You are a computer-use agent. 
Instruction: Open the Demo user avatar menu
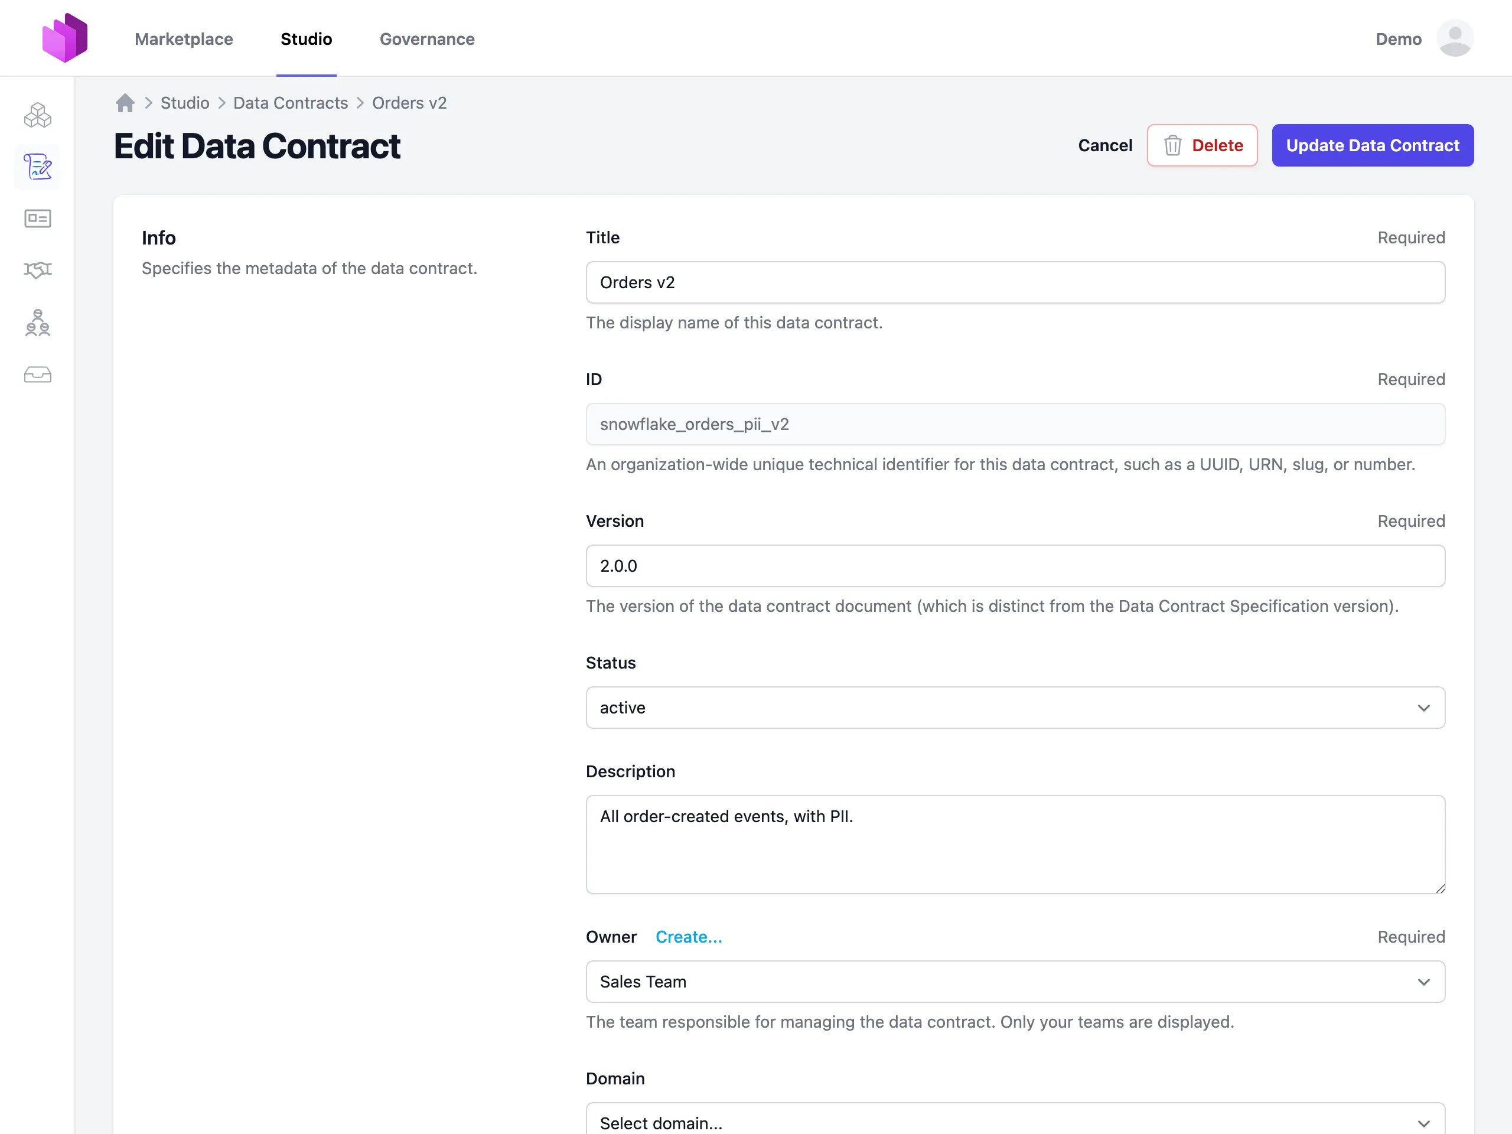pos(1454,38)
